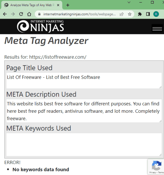
Task: Close the Analyze Meta Tags tab
Action: 58,5
